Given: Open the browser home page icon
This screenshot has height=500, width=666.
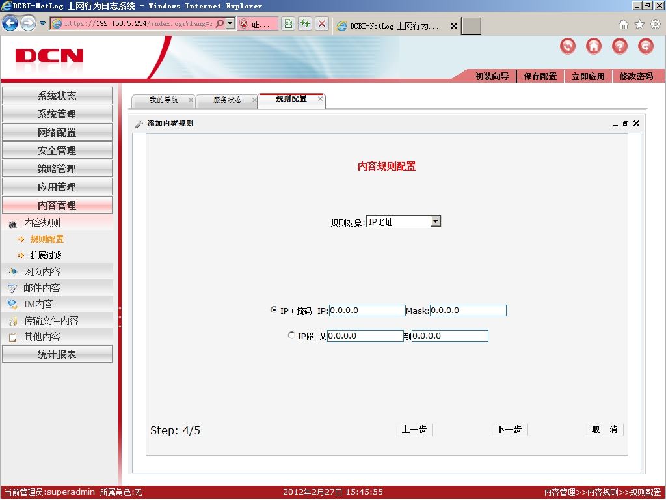Looking at the screenshot, I should pos(624,24).
